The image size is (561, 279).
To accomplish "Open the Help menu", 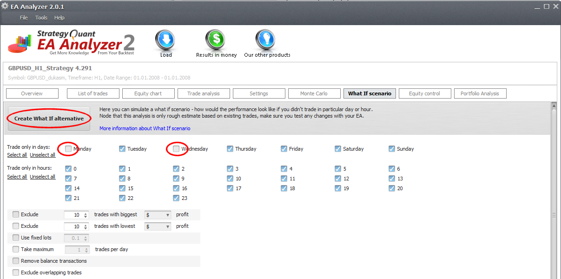I will point(59,18).
